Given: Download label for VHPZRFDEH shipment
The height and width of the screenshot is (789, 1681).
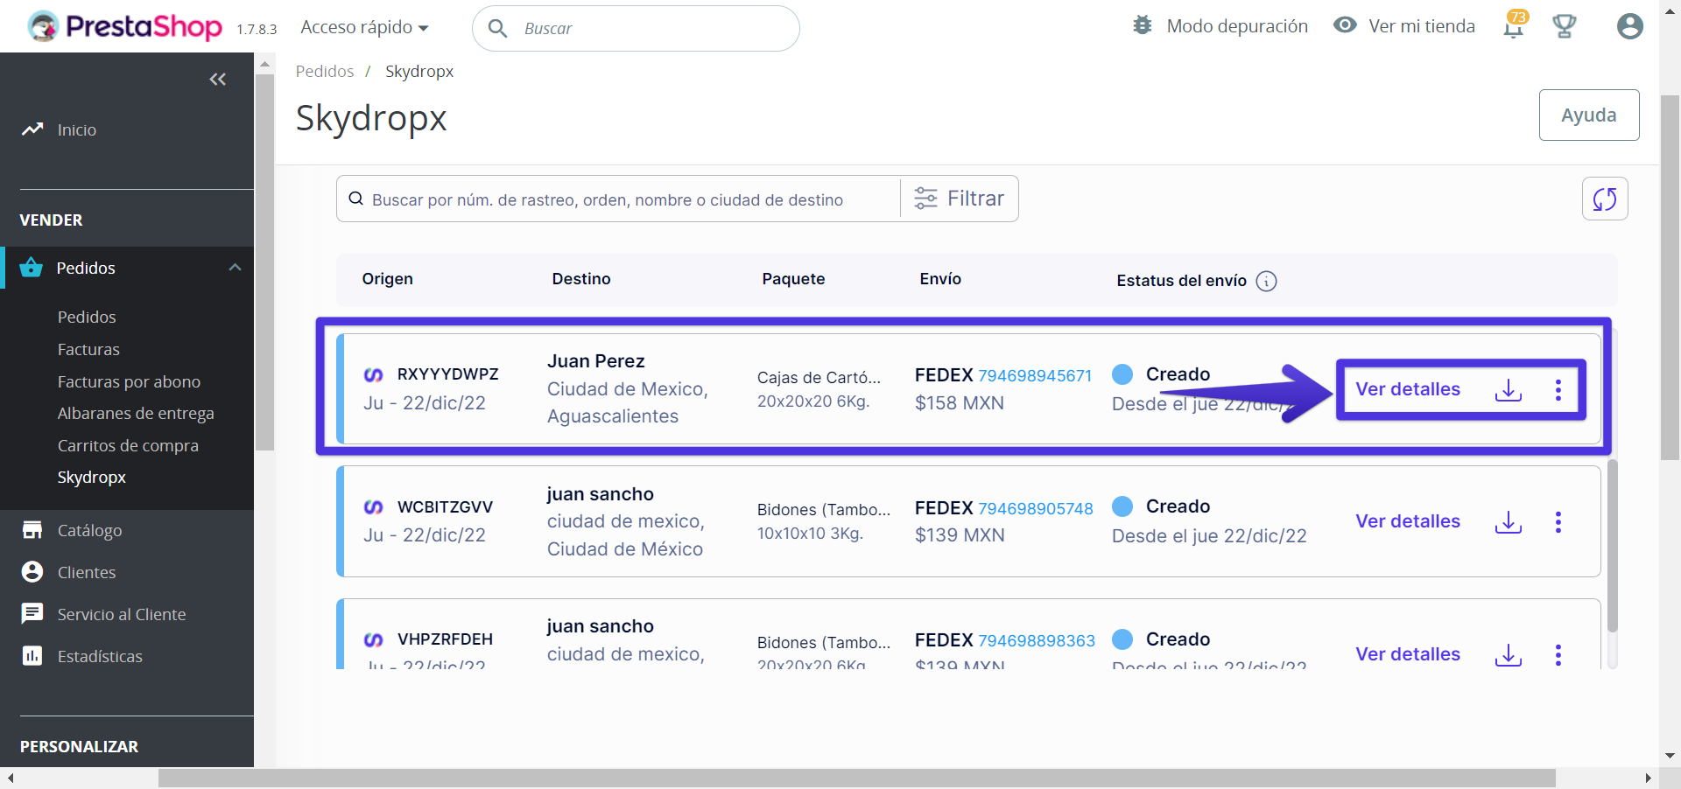Looking at the screenshot, I should tap(1509, 654).
